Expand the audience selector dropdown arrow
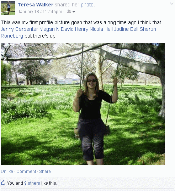Viewport: 175px width, 191px height. click(x=74, y=12)
